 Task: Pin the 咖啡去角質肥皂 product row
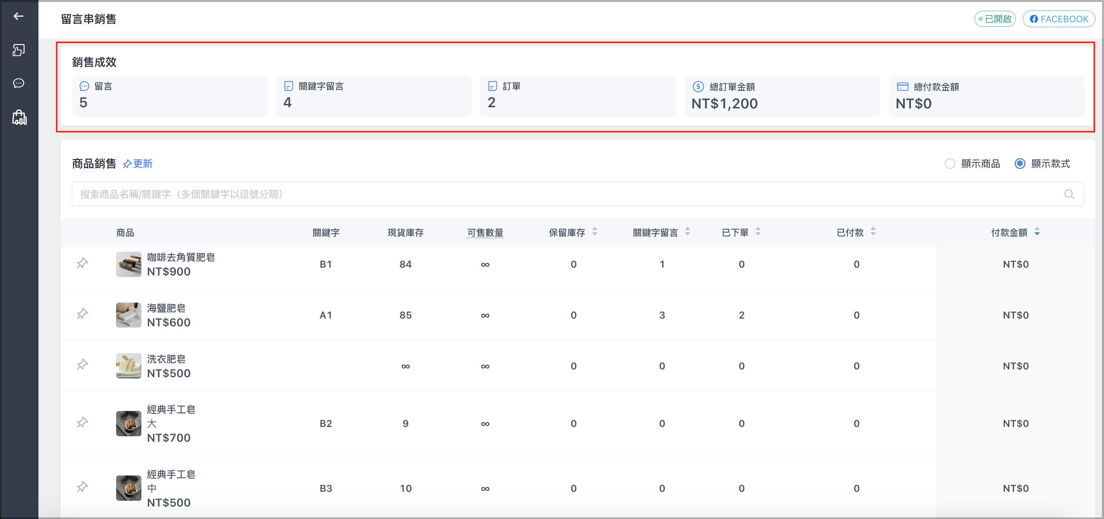coord(82,263)
